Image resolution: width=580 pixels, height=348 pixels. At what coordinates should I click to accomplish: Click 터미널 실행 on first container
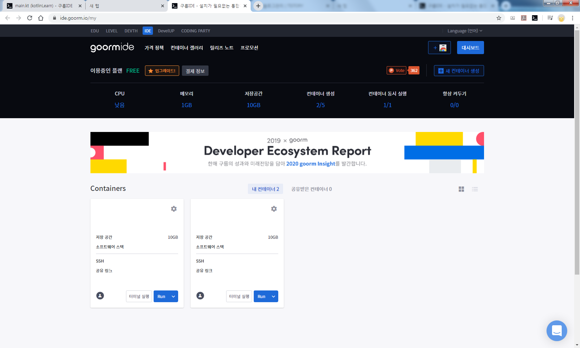click(x=139, y=296)
